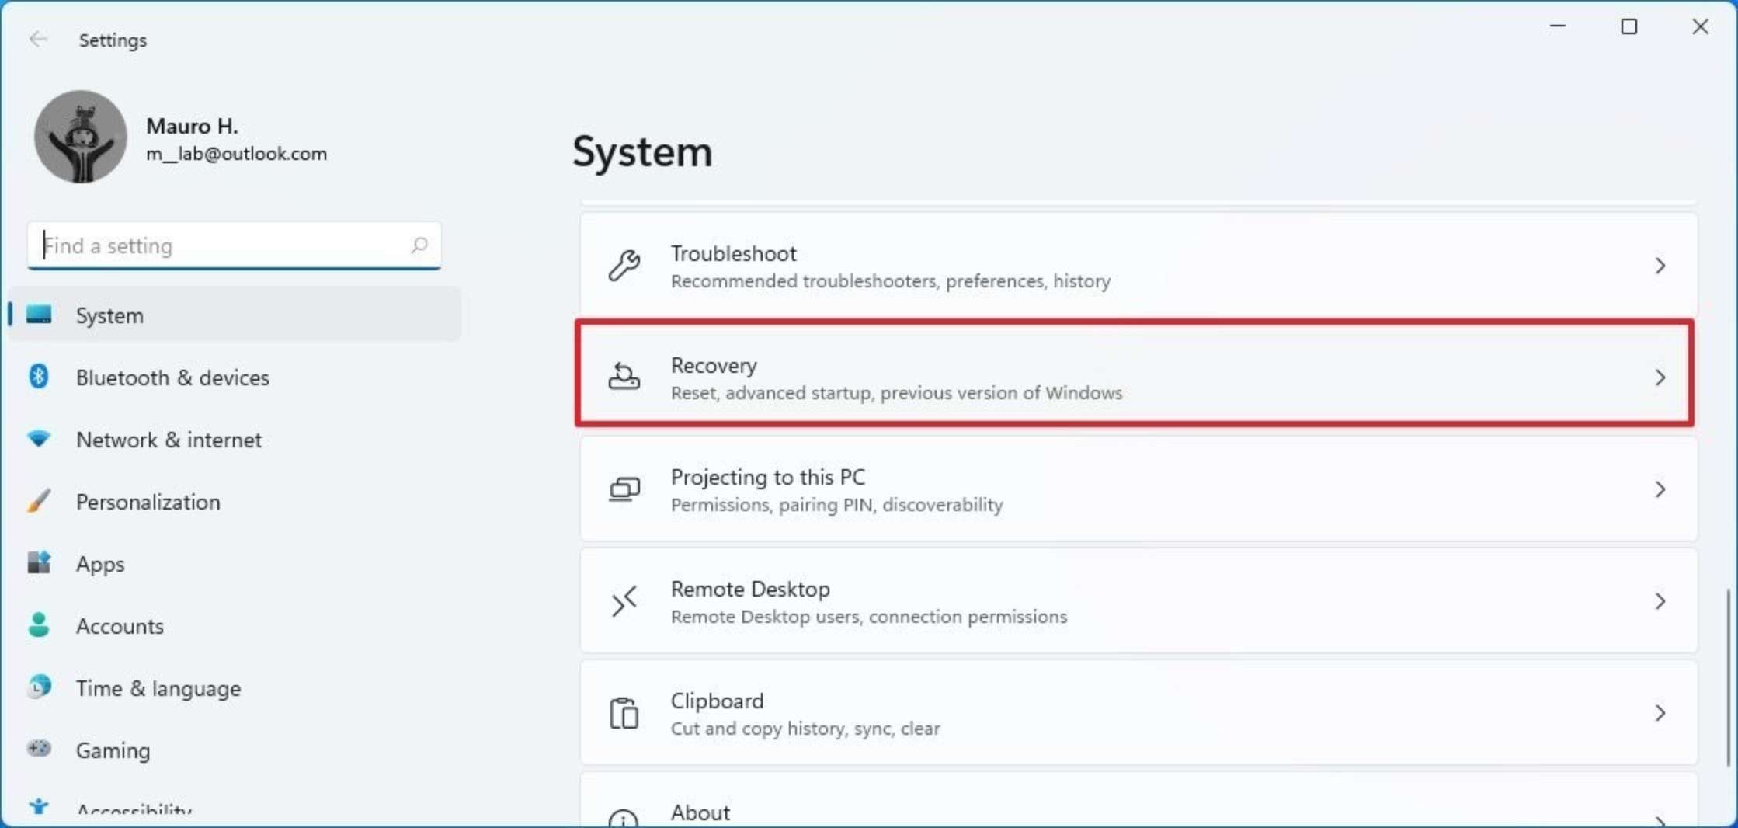
Task: Expand Troubleshoot via its chevron
Action: tap(1660, 266)
